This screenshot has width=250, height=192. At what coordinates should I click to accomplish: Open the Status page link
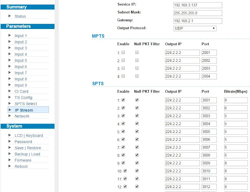pyautogui.click(x=20, y=16)
